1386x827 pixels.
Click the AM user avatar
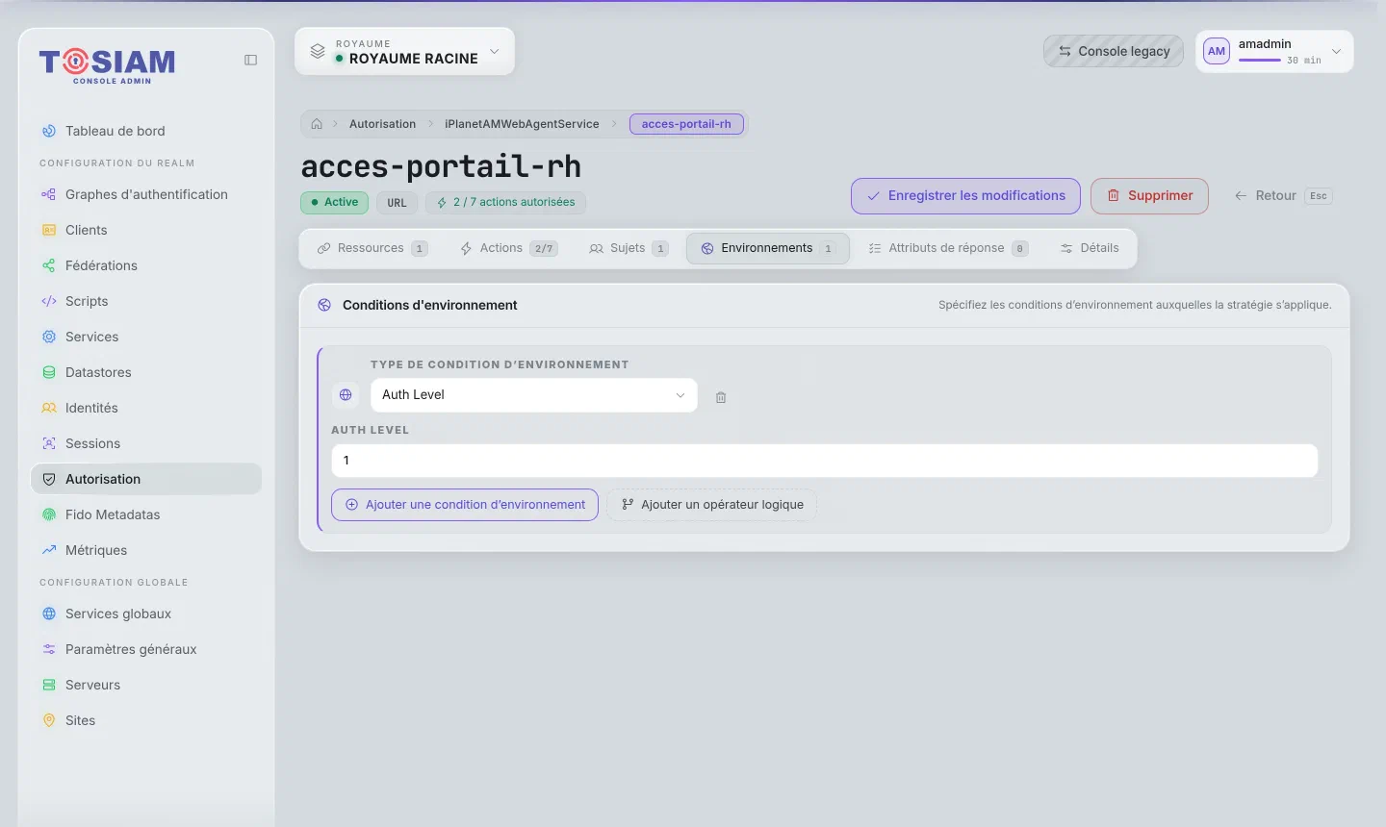1217,51
